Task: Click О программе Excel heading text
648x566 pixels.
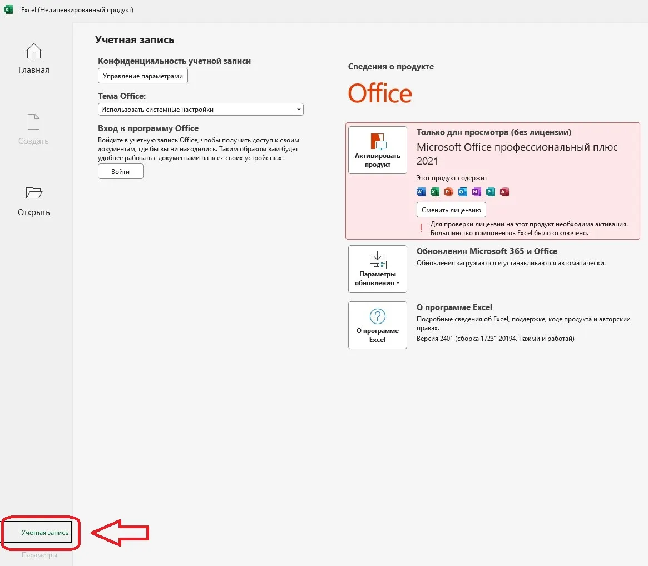Action: coord(454,307)
